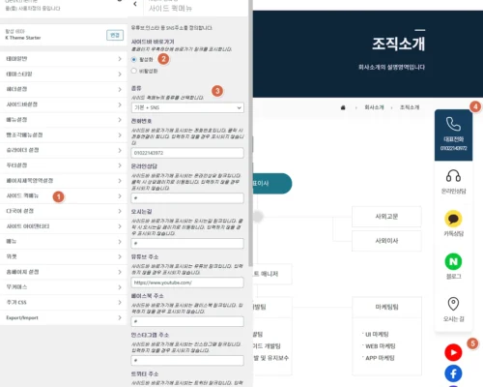Viewport: 483px width, 387px height.
Task: Open the 추가 CSS menu item
Action: (x=64, y=303)
